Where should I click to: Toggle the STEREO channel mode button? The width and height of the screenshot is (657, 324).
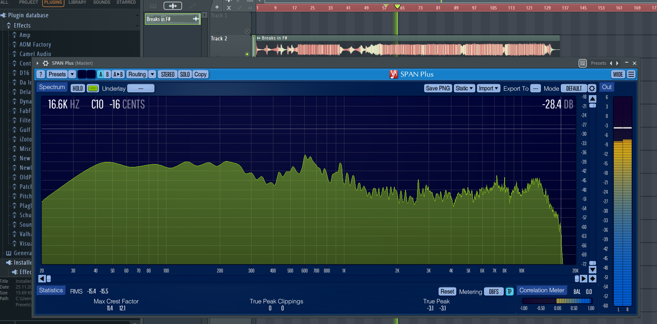pos(168,74)
